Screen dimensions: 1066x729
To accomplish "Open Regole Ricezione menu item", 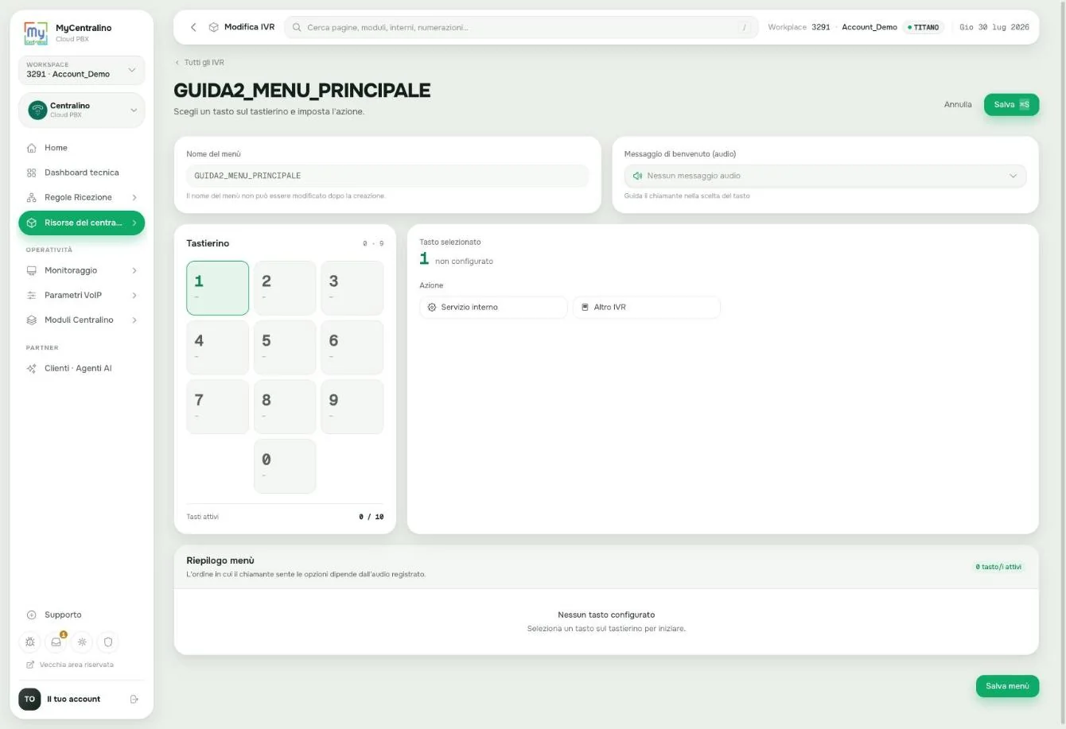I will [82, 197].
